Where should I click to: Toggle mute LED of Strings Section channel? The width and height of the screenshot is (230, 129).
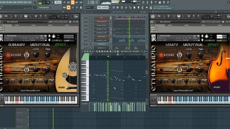(82, 25)
